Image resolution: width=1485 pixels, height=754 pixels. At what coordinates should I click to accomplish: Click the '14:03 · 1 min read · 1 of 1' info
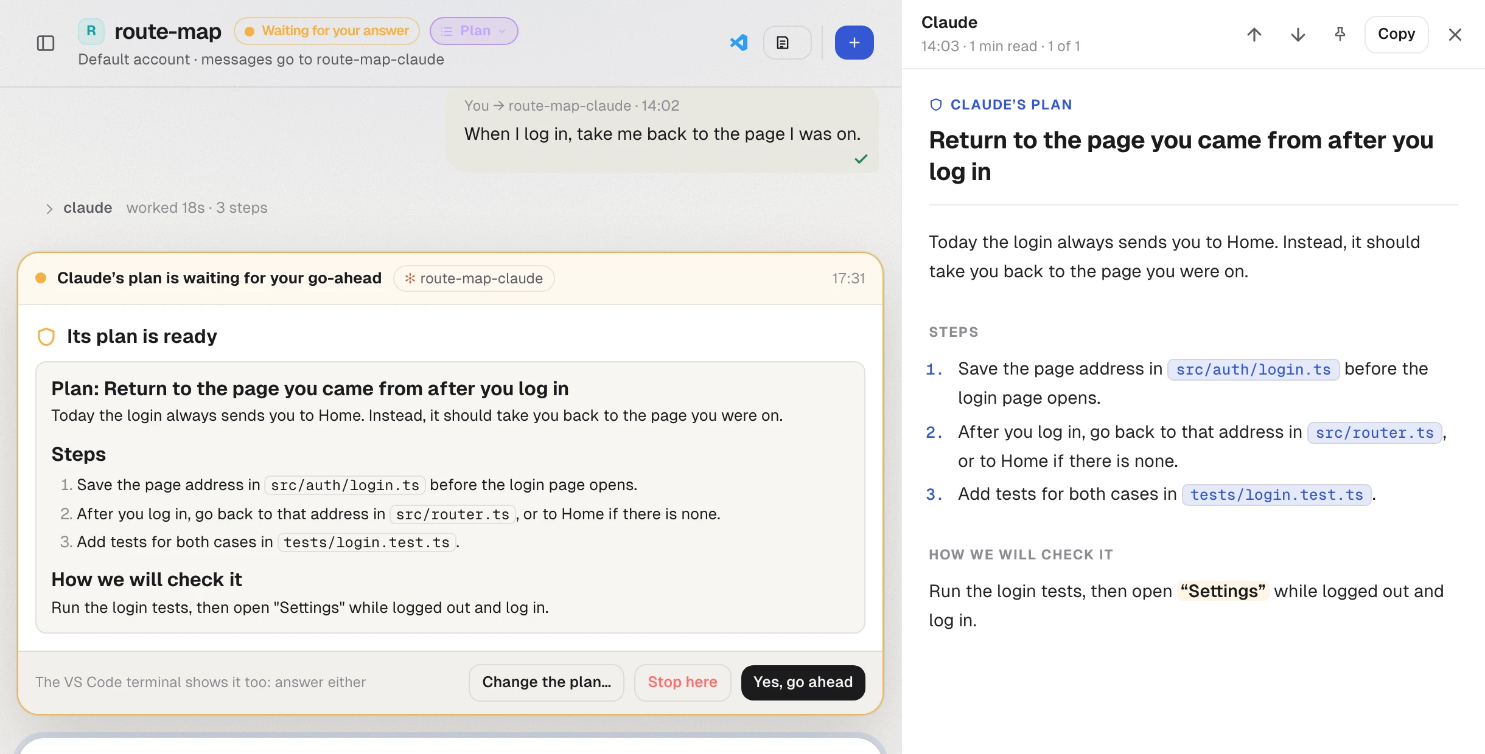click(1001, 46)
